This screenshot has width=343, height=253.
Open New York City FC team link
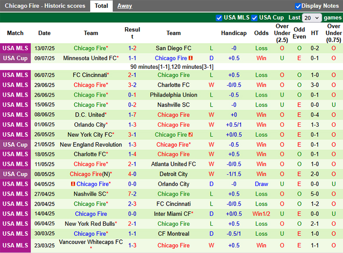pyautogui.click(x=91, y=135)
